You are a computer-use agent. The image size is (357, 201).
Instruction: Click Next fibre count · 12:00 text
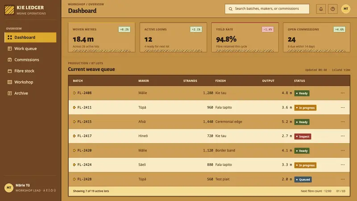[316, 191]
